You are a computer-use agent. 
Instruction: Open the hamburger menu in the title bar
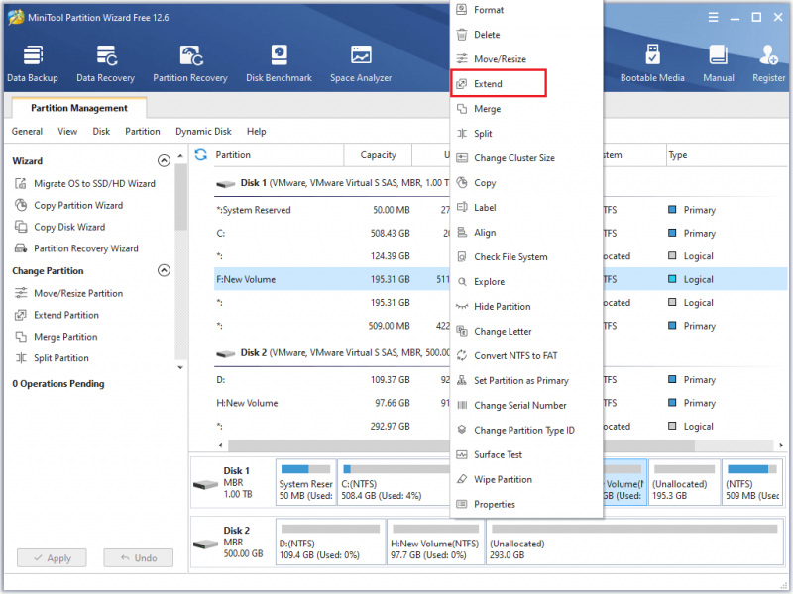pyautogui.click(x=713, y=18)
